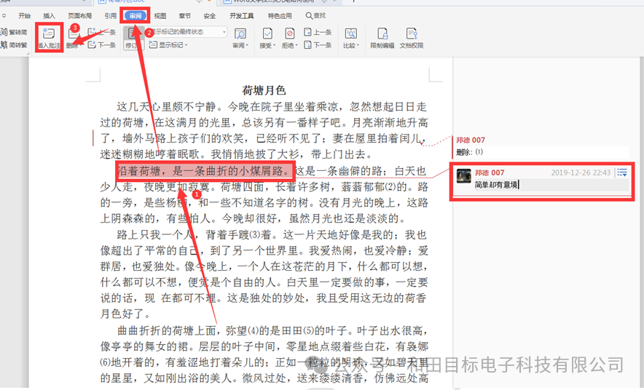The image size is (644, 390).
Task: Click the Delete comment (删除) icon
Action: coord(74,33)
